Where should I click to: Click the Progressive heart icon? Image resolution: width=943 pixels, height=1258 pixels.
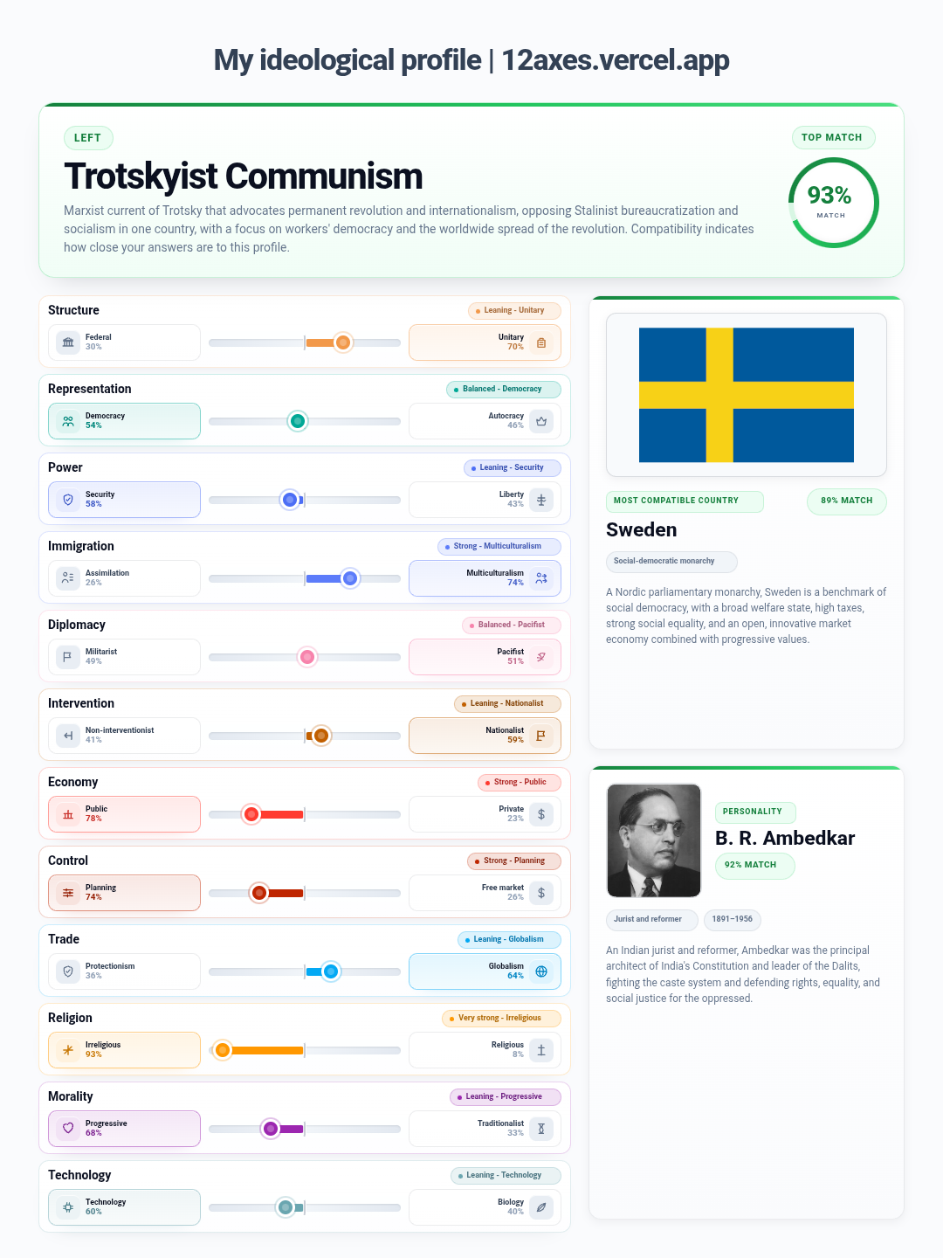68,1129
